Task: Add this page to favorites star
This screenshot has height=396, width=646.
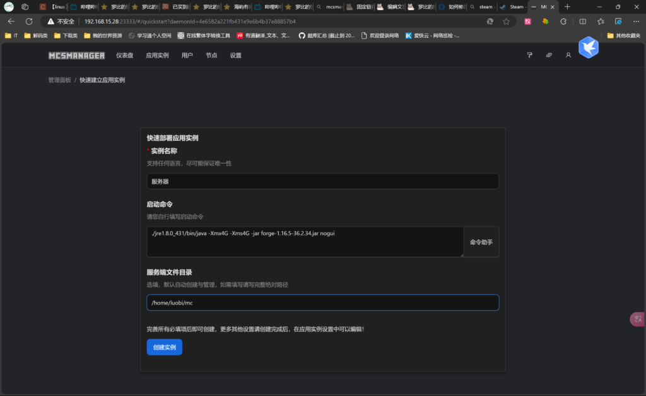Action: click(506, 21)
